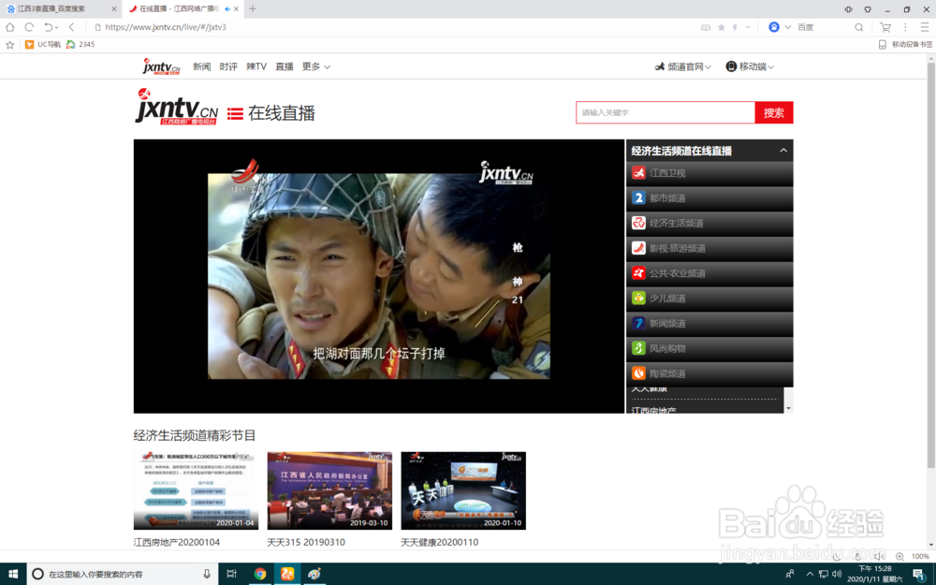936x585 pixels.
Task: Open 陶瓷频道 channel
Action: pos(709,373)
